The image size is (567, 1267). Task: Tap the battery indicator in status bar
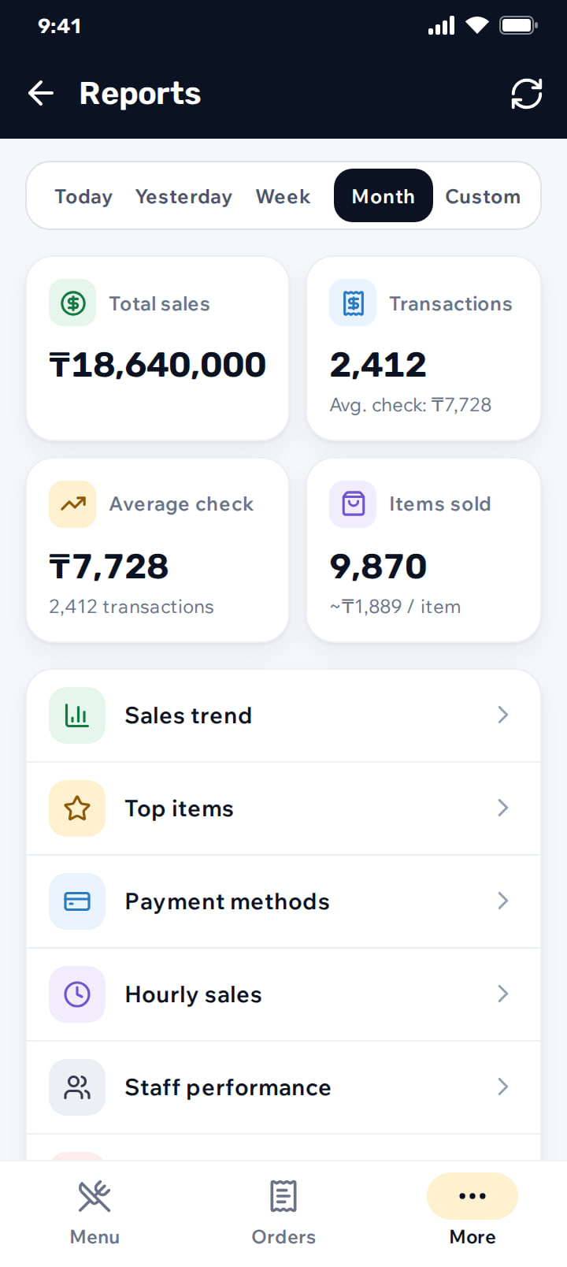coord(519,26)
